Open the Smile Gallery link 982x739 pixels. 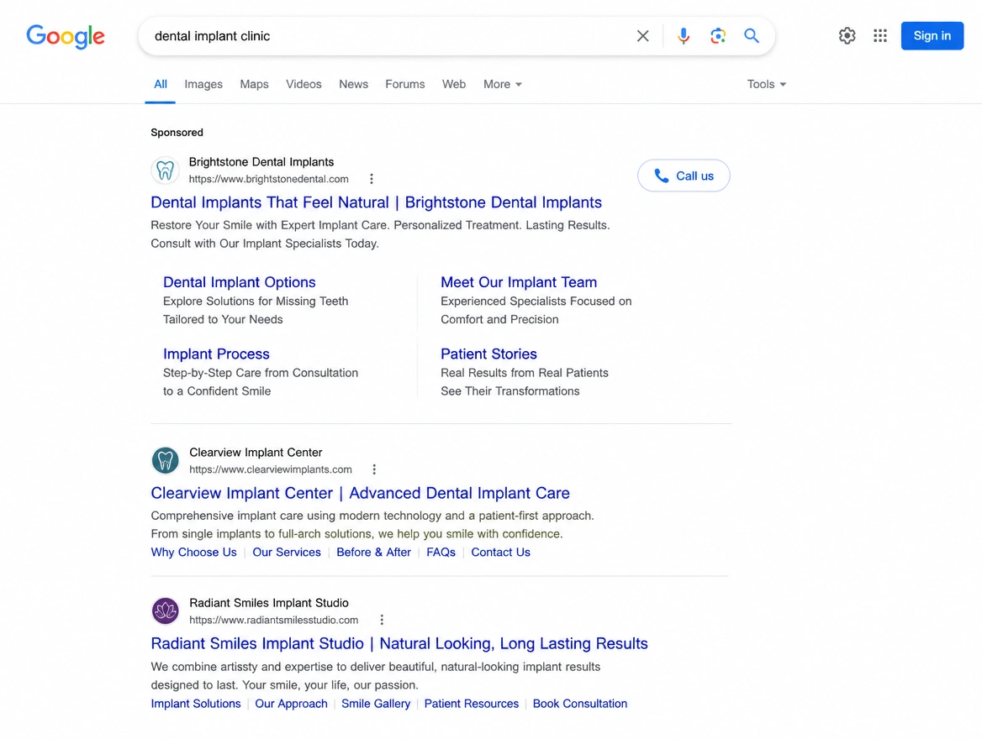(x=376, y=704)
